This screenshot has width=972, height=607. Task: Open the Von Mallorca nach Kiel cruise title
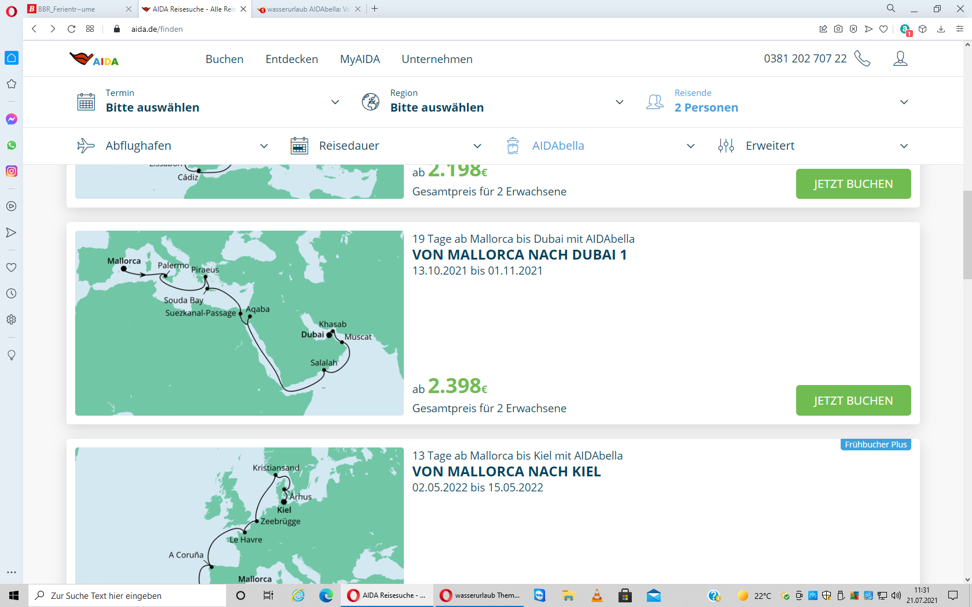coord(506,472)
